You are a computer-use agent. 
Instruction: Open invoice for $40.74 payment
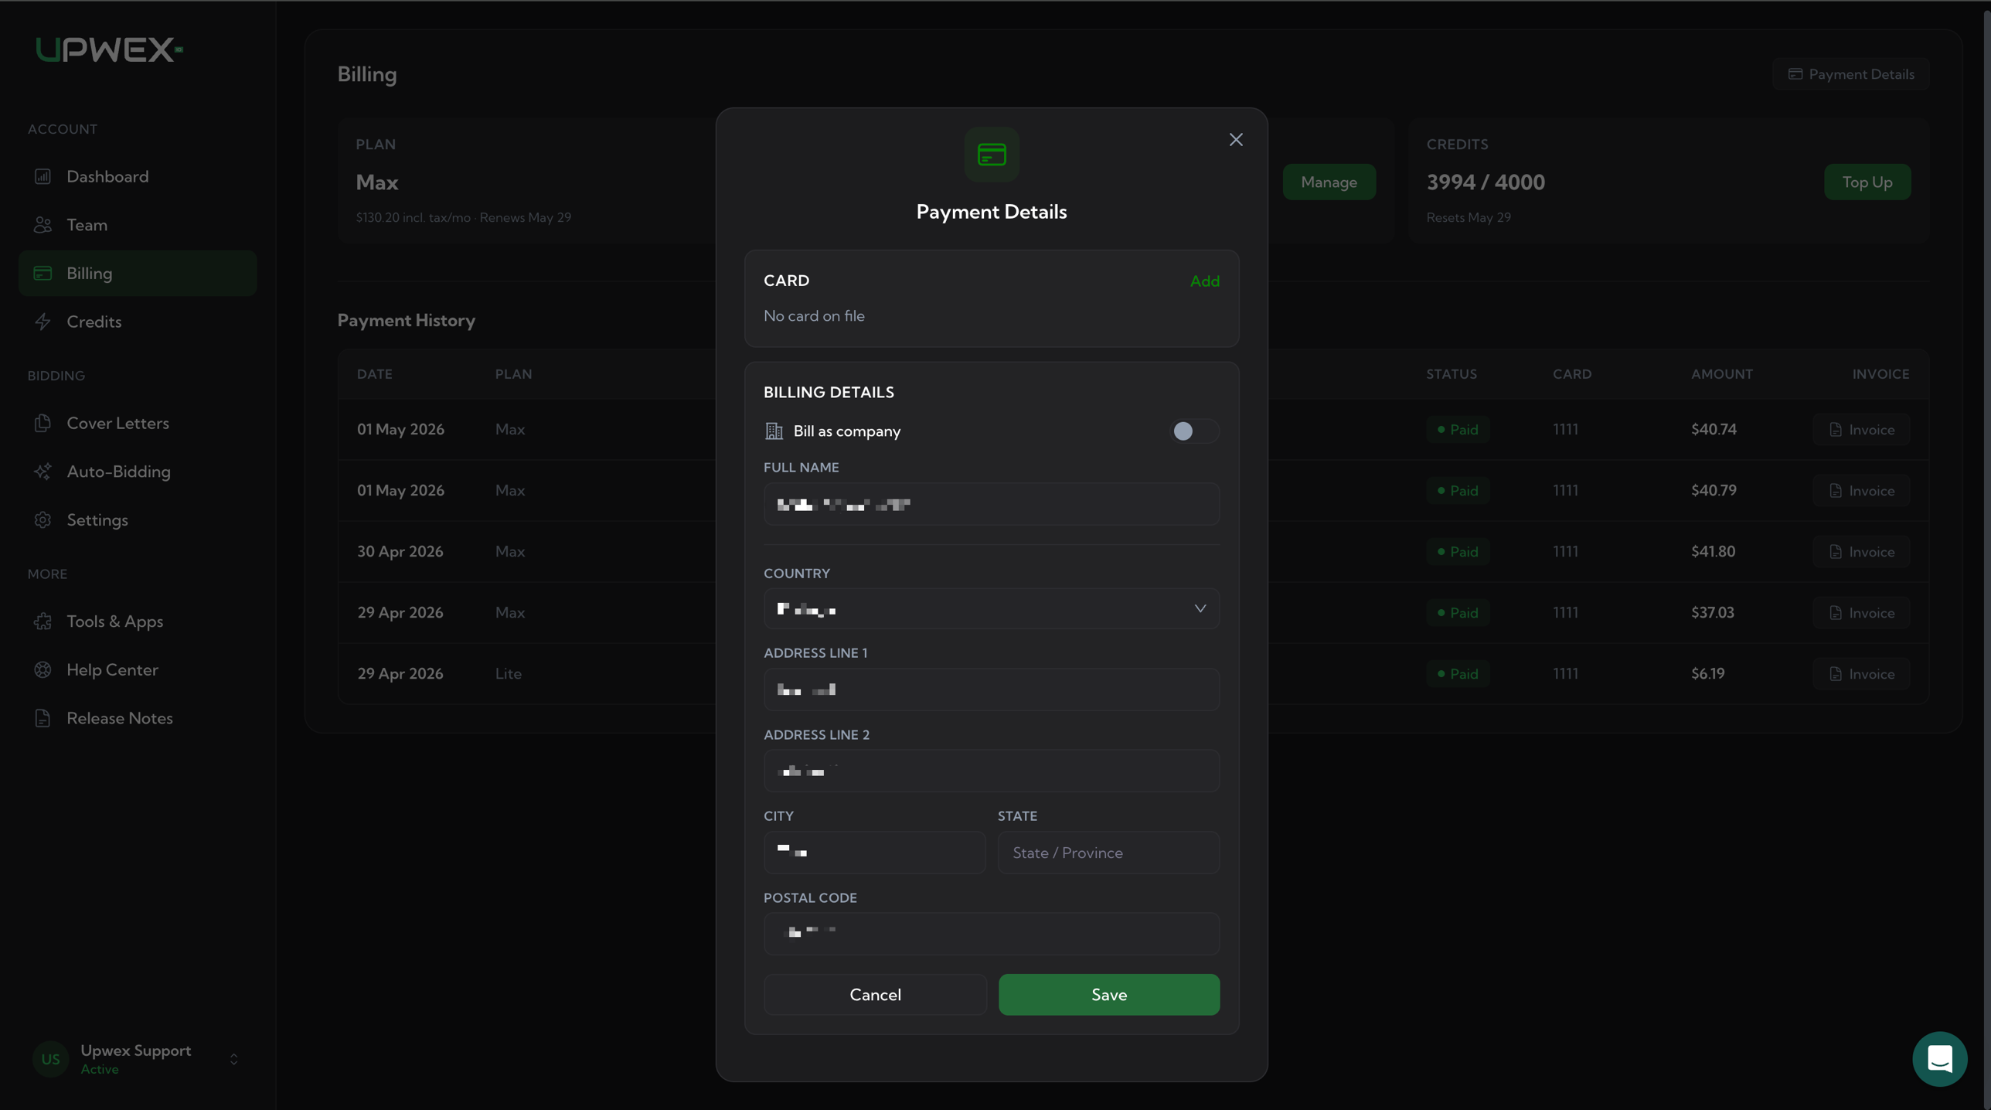coord(1861,430)
